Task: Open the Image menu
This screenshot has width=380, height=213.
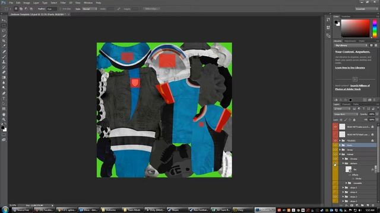Action: click(x=27, y=2)
